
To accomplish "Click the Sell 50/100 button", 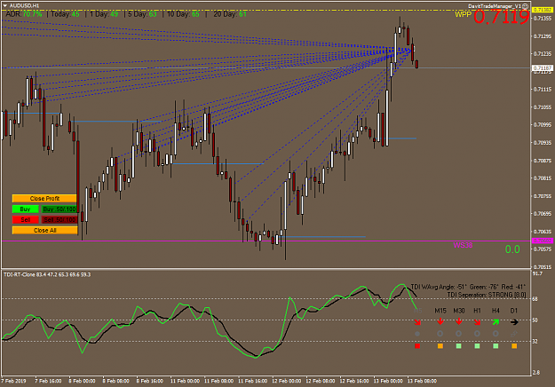I will click(59, 219).
